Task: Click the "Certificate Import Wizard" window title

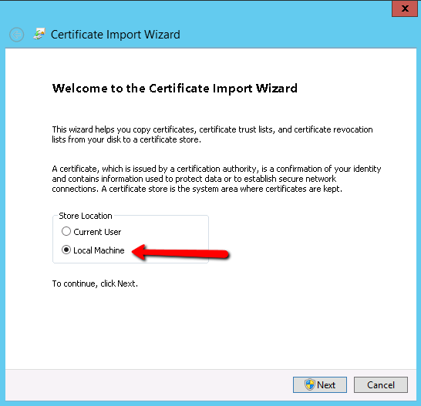Action: pyautogui.click(x=116, y=35)
